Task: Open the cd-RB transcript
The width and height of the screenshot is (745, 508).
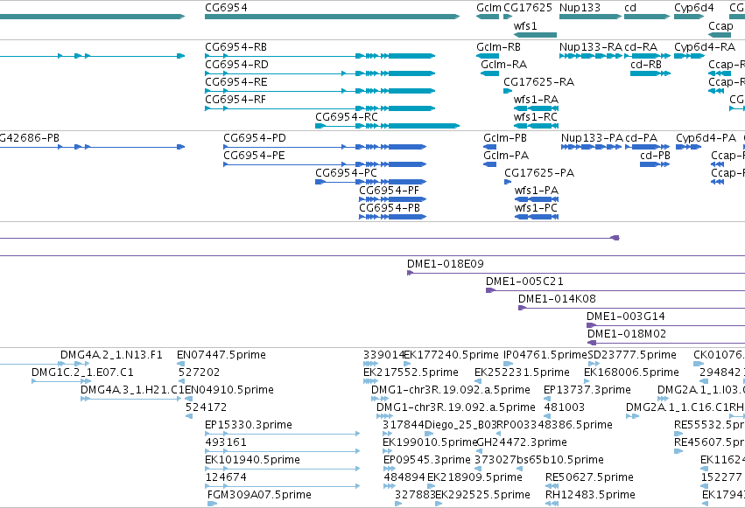Action: click(646, 65)
